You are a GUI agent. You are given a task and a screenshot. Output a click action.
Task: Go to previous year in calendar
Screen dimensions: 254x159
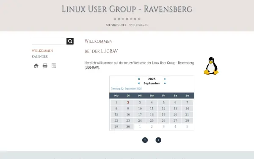click(139, 79)
